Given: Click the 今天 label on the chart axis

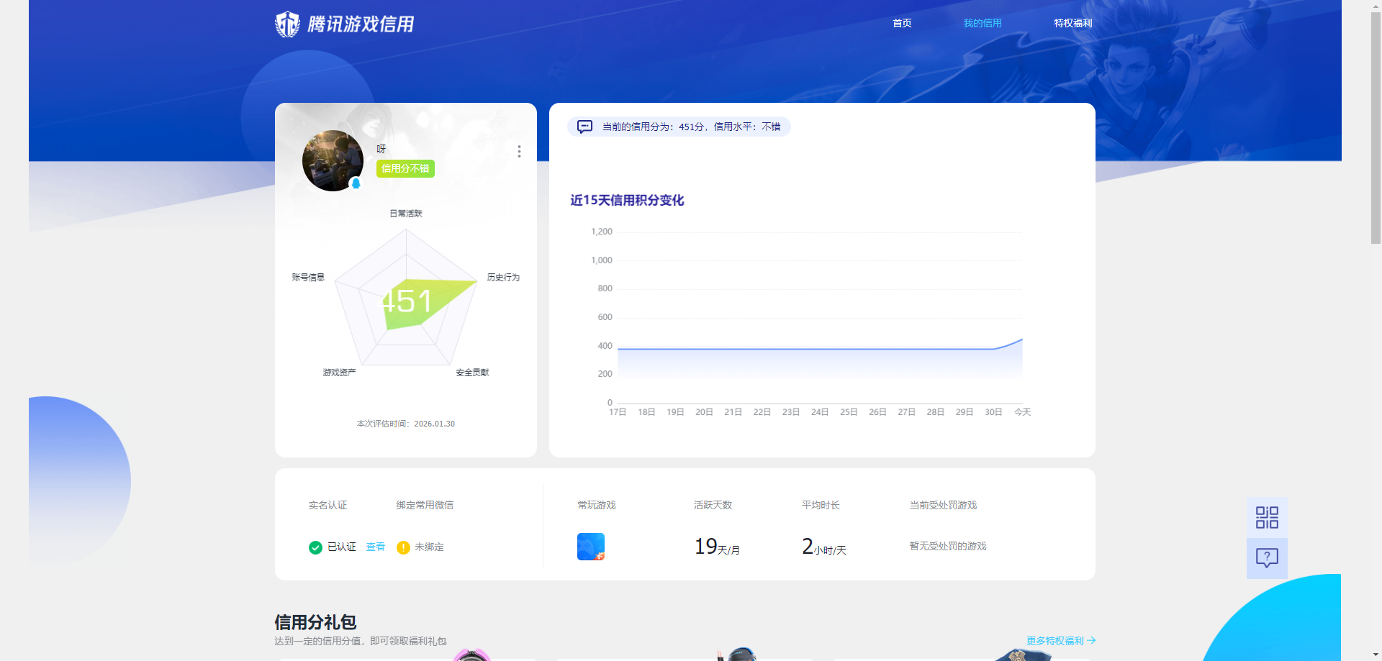Looking at the screenshot, I should pyautogui.click(x=1022, y=412).
